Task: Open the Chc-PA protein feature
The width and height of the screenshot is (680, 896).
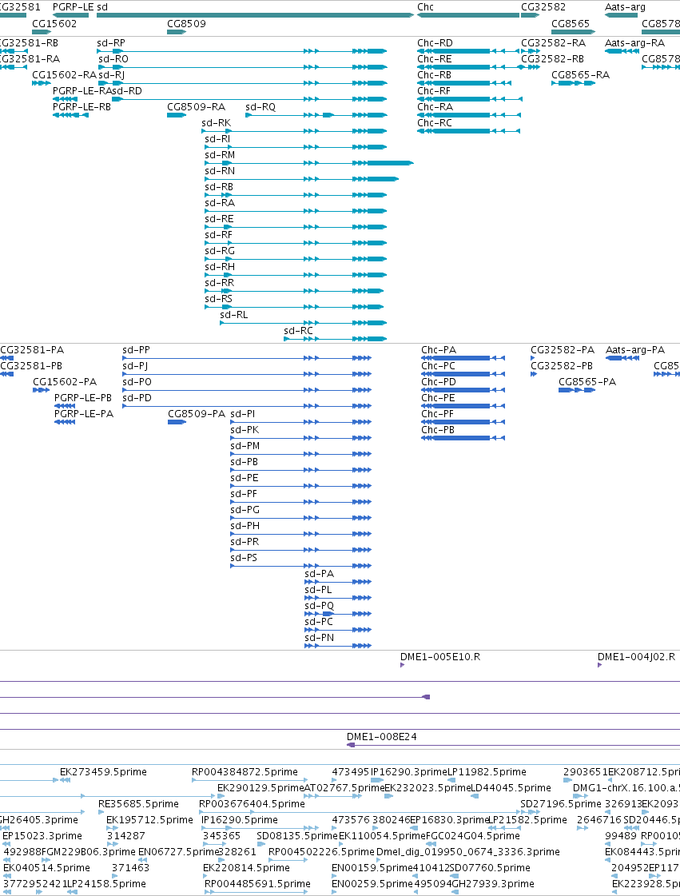Action: (x=439, y=350)
